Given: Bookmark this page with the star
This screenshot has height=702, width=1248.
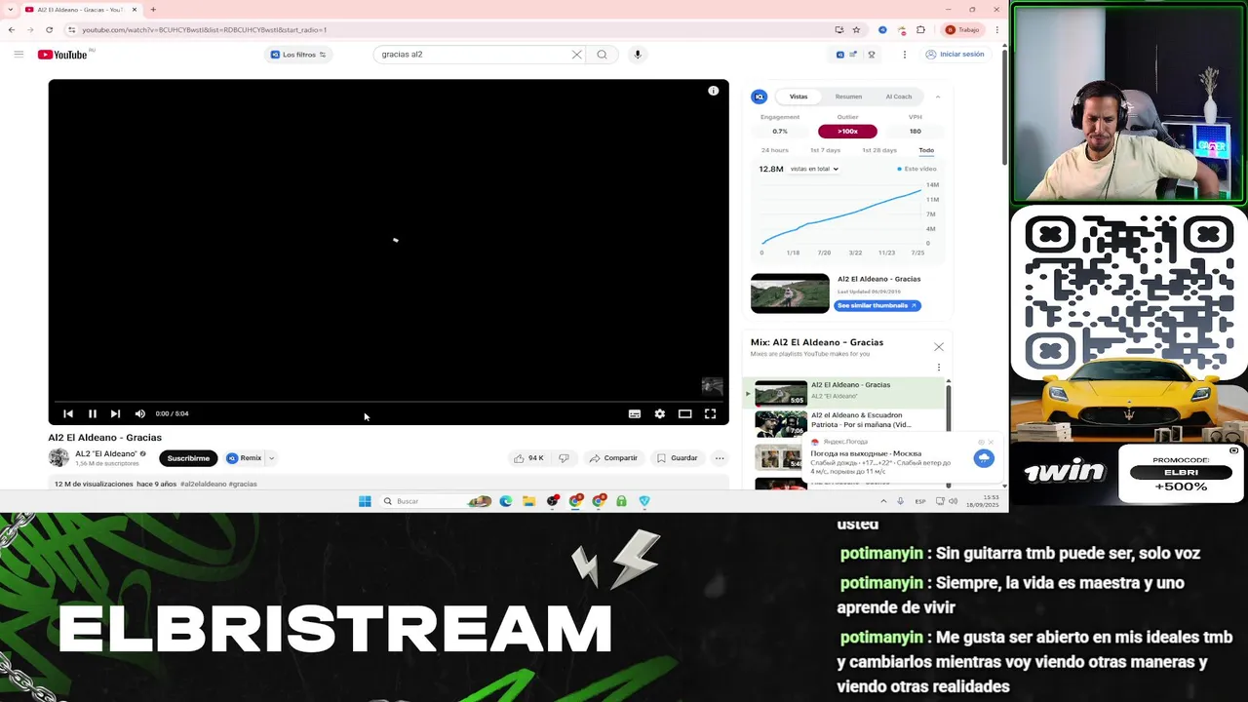Looking at the screenshot, I should tap(856, 30).
